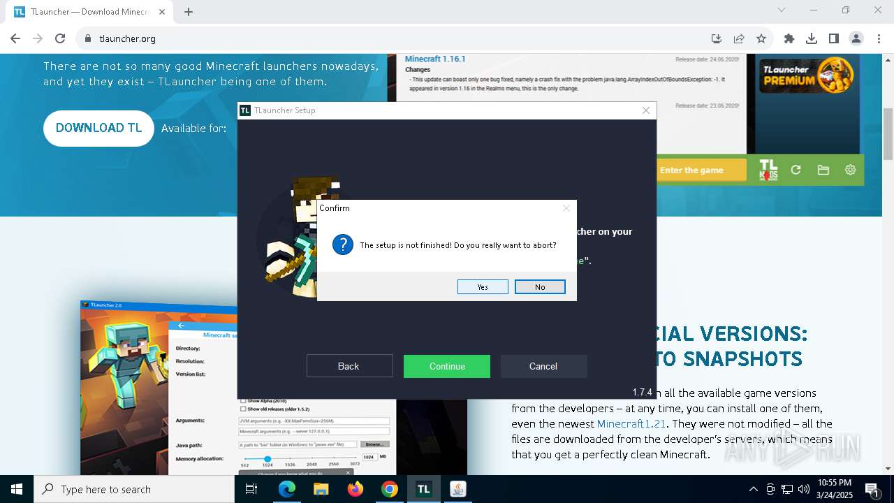Bookmark this page with star icon

point(761,38)
